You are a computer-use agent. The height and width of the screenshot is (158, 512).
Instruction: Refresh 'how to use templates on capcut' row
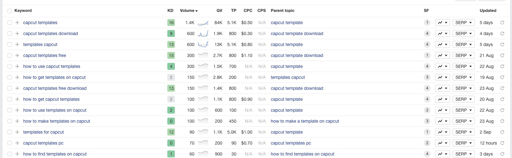[x=502, y=110]
